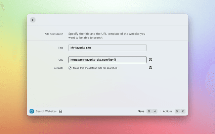Click the drawer icon next to Search Websites
The height and width of the screenshot is (134, 215).
(60, 111)
